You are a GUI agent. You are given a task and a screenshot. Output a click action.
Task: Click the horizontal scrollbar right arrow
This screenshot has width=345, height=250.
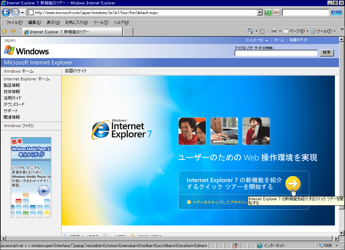click(336, 238)
